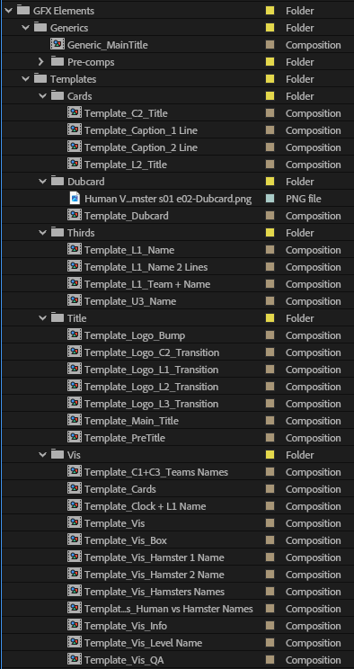Collapse the Cards folder
The height and width of the screenshot is (669, 354).
click(x=42, y=96)
